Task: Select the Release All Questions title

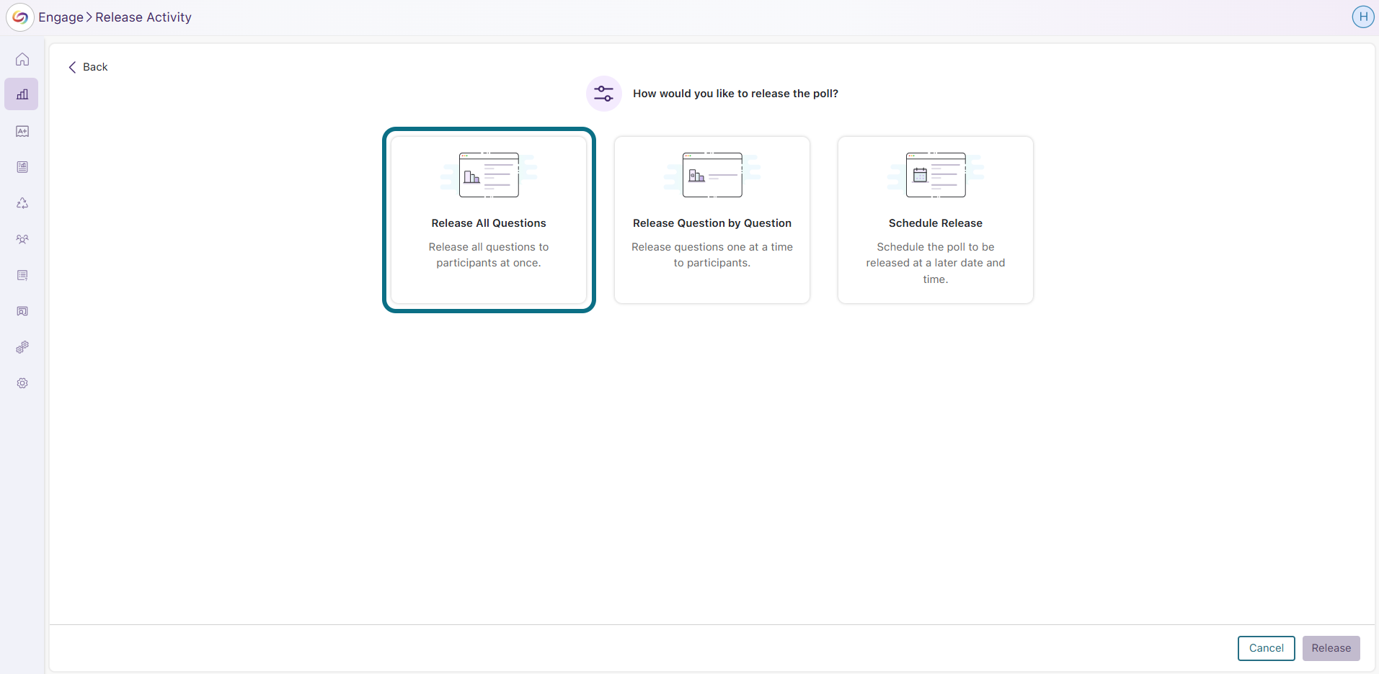Action: pos(489,223)
